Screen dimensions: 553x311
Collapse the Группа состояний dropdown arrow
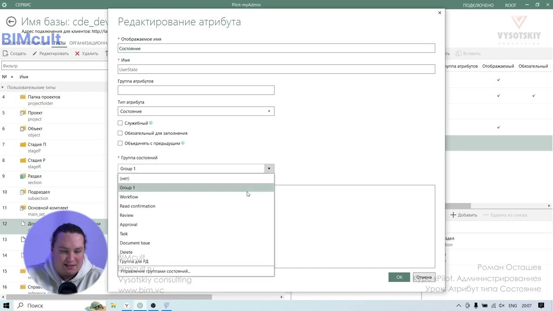269,168
